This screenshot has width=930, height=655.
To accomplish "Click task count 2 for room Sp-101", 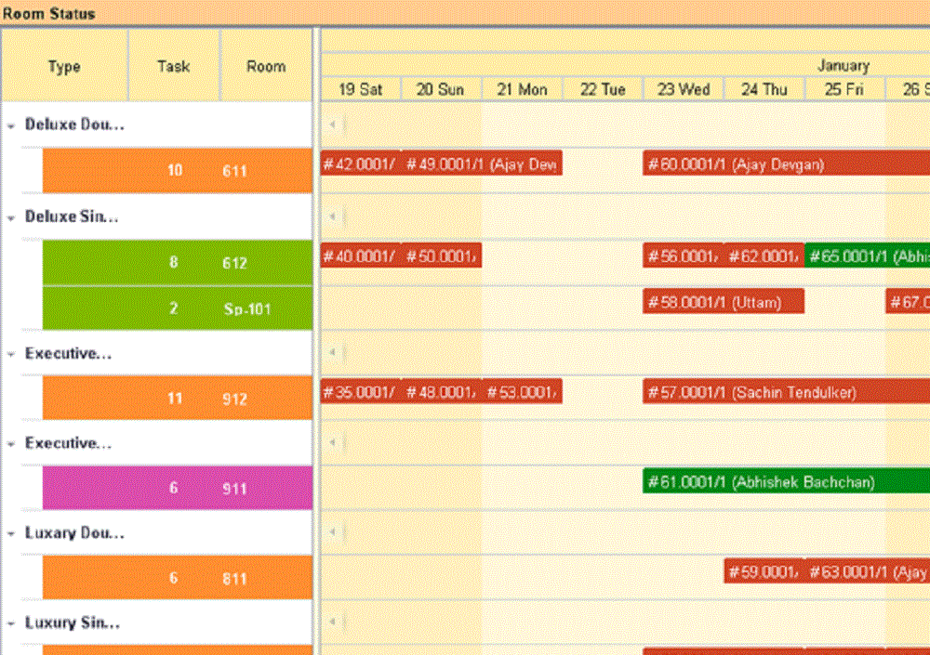I will 174,308.
